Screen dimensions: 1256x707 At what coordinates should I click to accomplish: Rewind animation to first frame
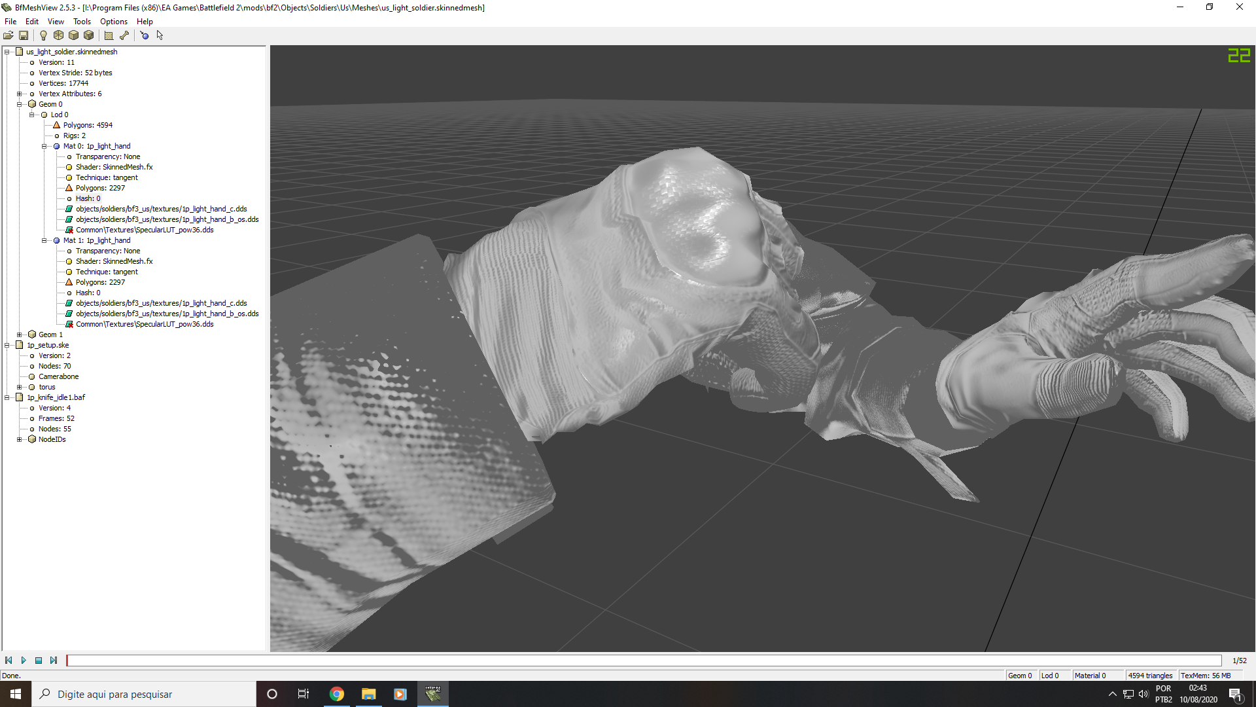tap(9, 661)
